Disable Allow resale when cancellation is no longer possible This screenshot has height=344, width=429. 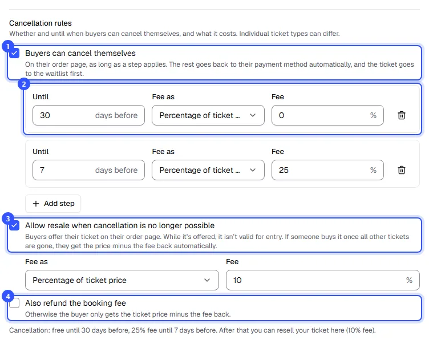point(14,225)
